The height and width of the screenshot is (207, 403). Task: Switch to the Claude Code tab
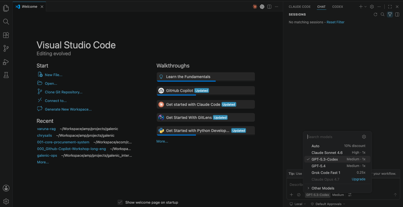[x=300, y=7]
